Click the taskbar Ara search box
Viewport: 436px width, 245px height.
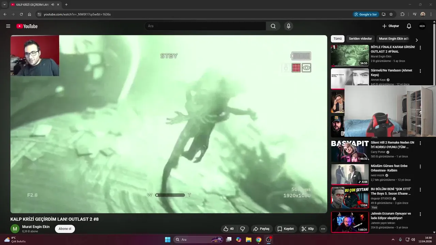click(199, 240)
